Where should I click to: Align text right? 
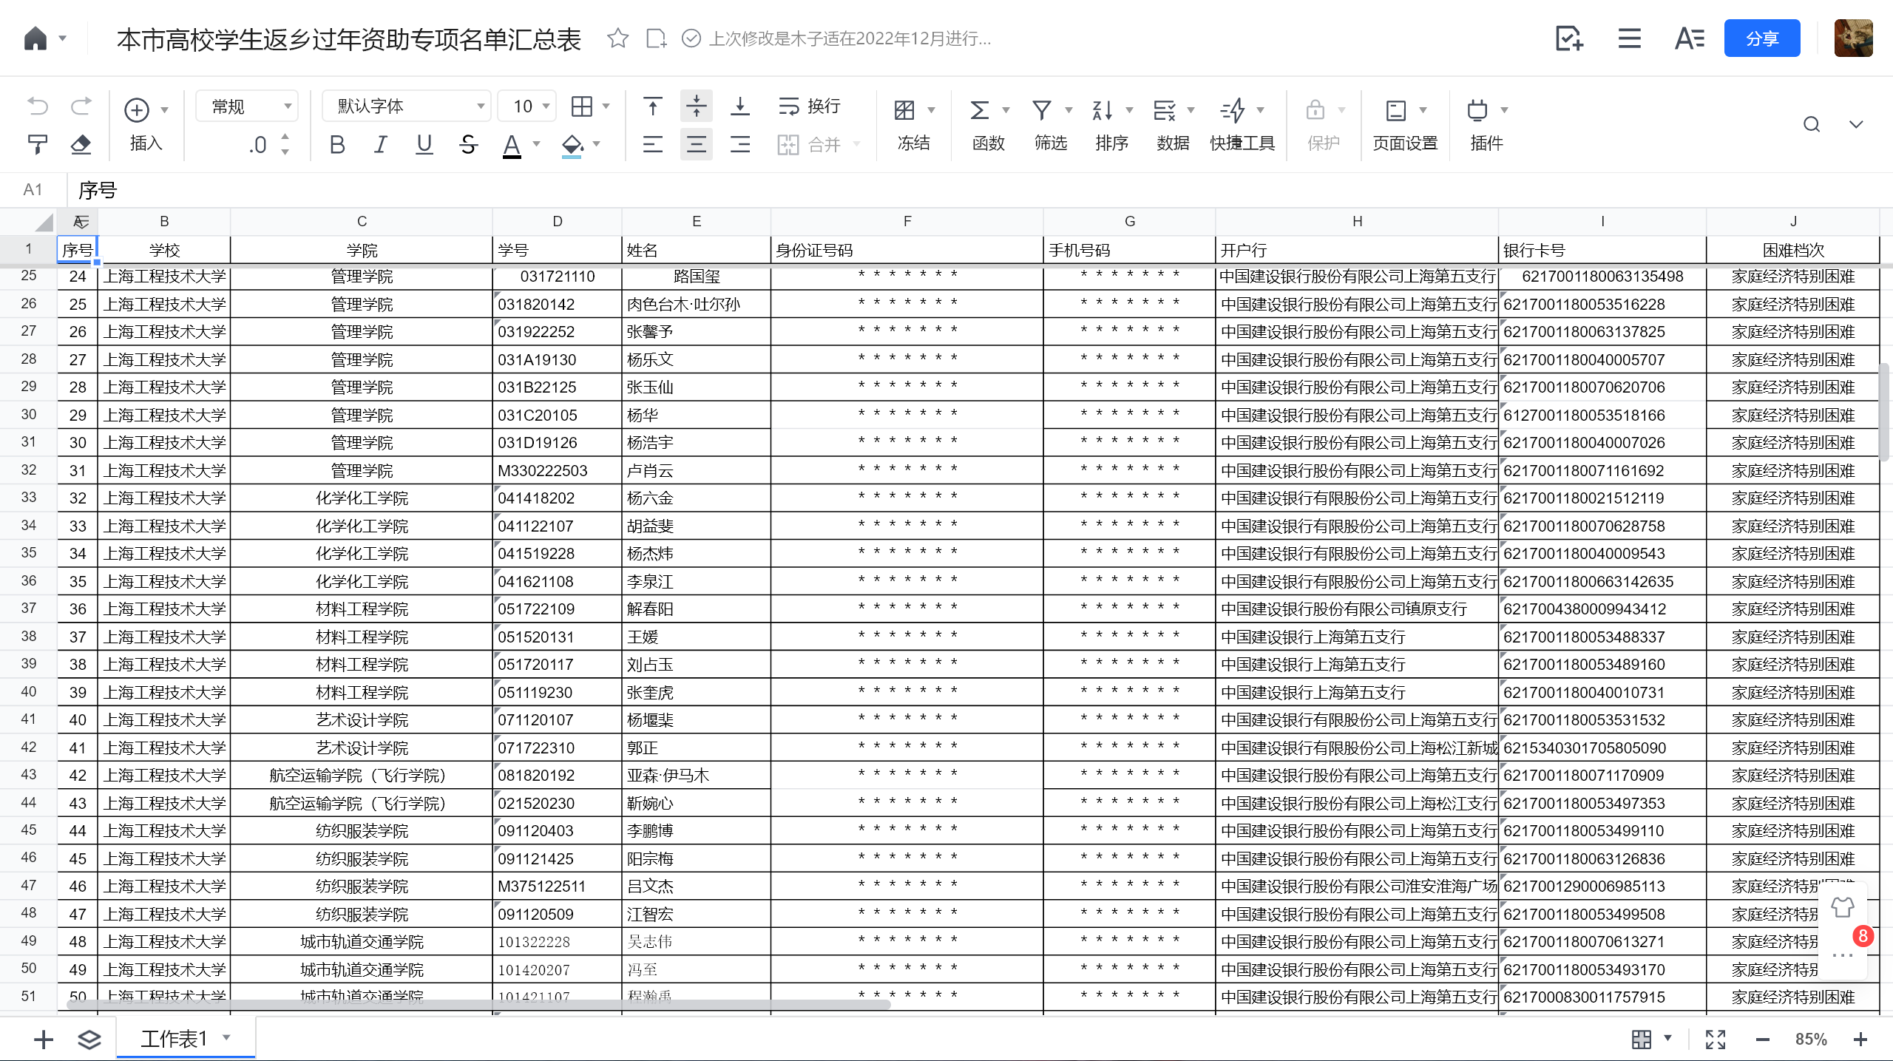tap(739, 144)
